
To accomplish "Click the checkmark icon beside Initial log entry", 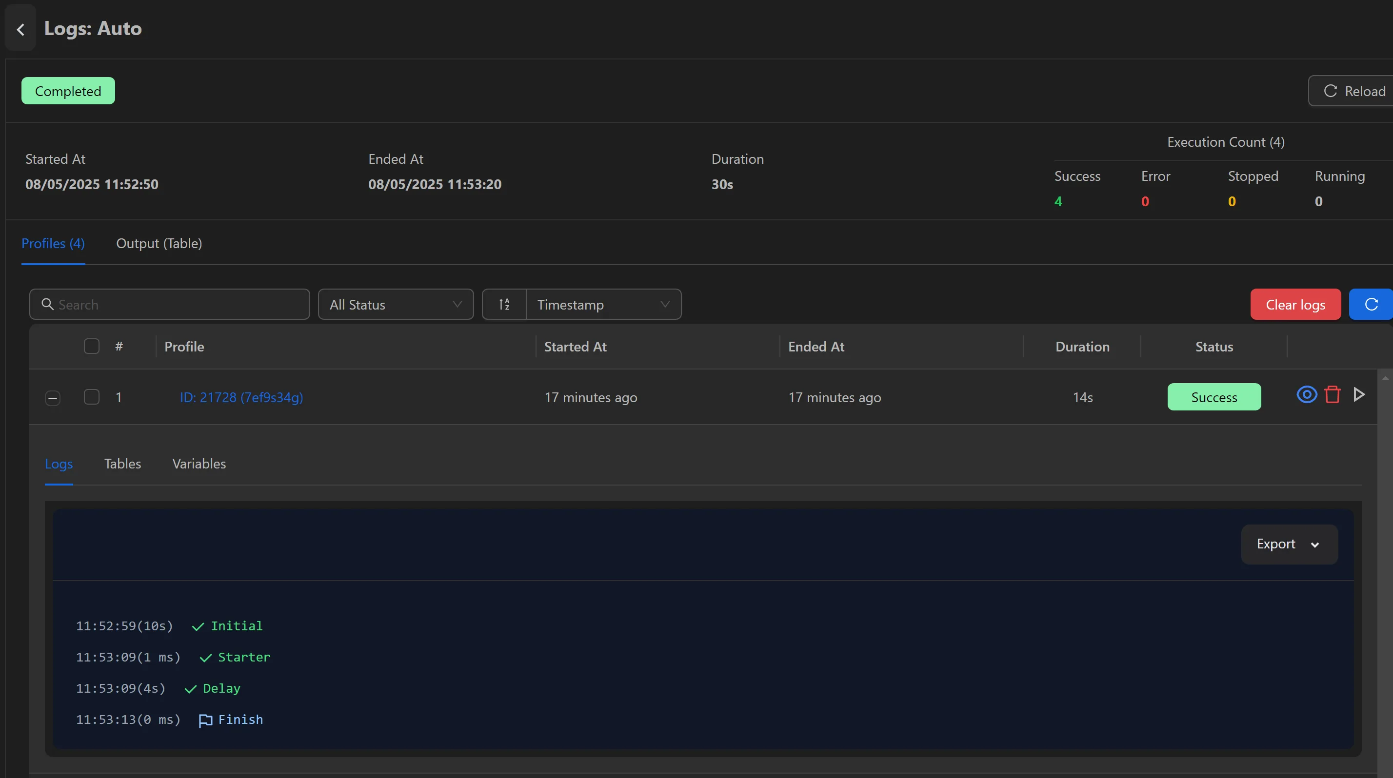I will point(197,627).
